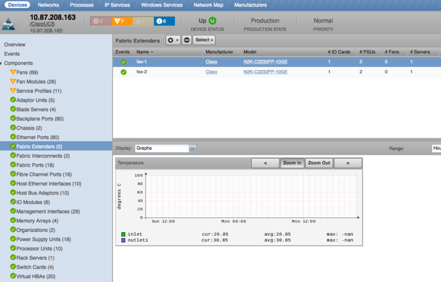Collapse the Components tree section

(x=1, y=63)
